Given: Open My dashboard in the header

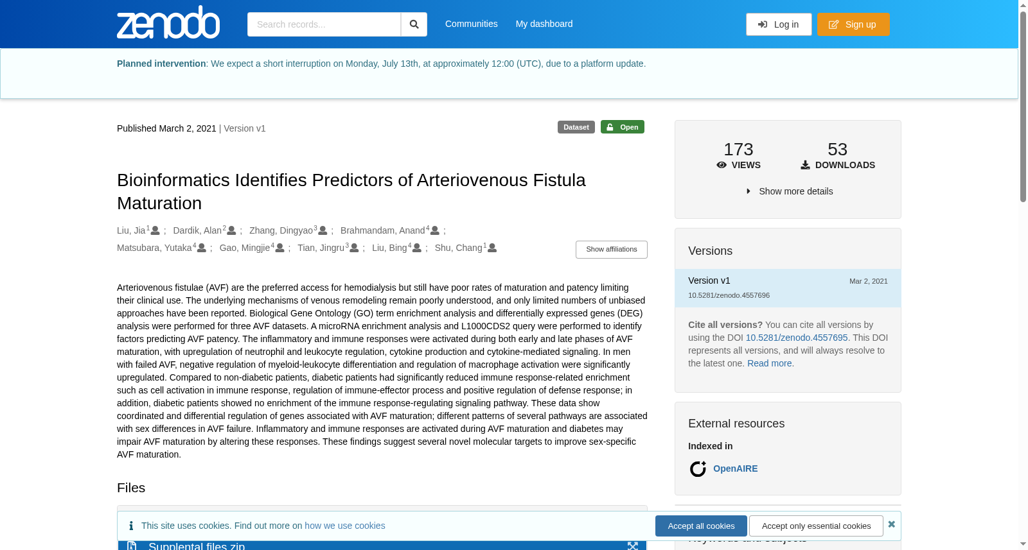Looking at the screenshot, I should 544,24.
